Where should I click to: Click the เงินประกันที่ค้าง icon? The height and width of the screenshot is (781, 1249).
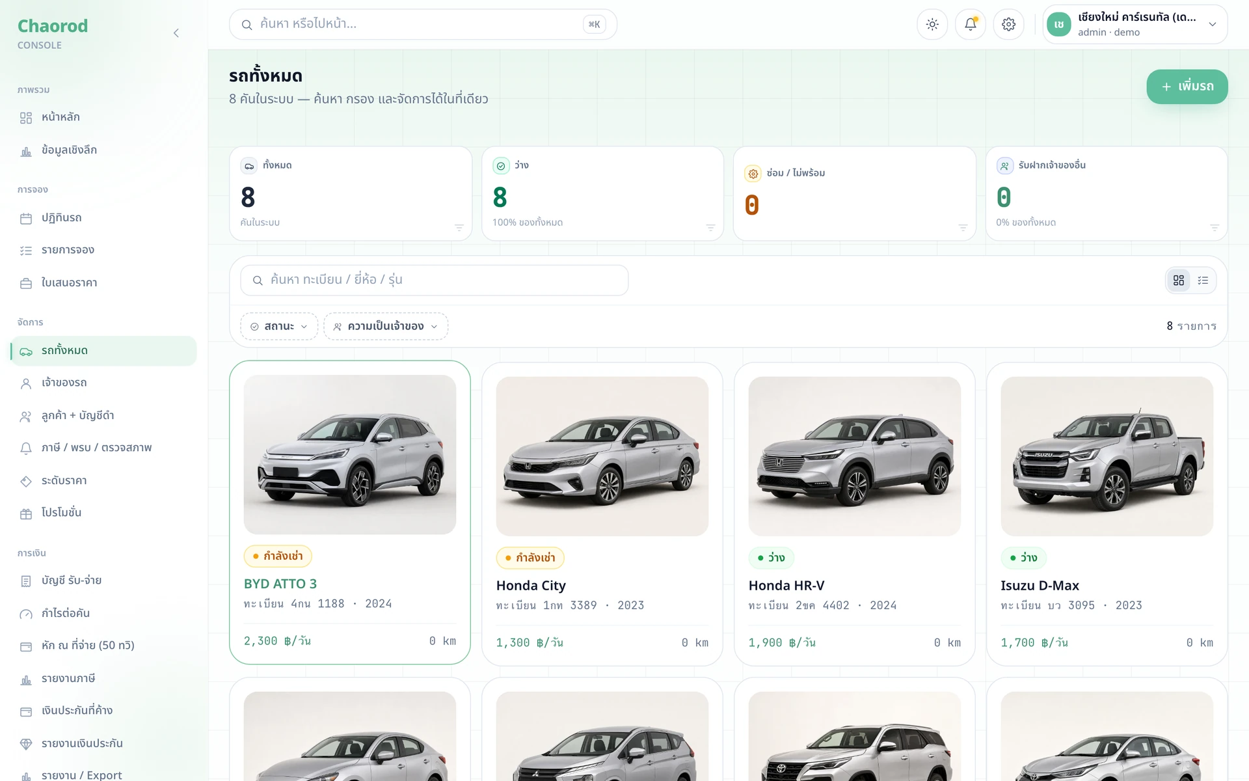[26, 711]
